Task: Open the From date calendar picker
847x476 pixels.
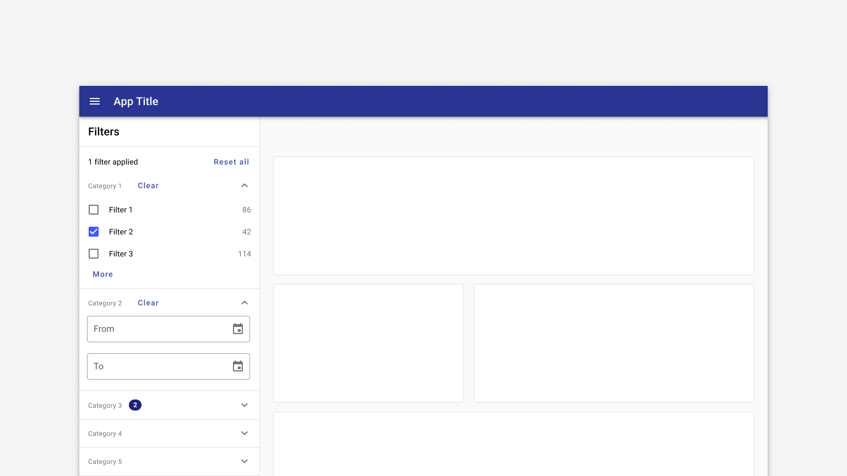Action: point(238,329)
